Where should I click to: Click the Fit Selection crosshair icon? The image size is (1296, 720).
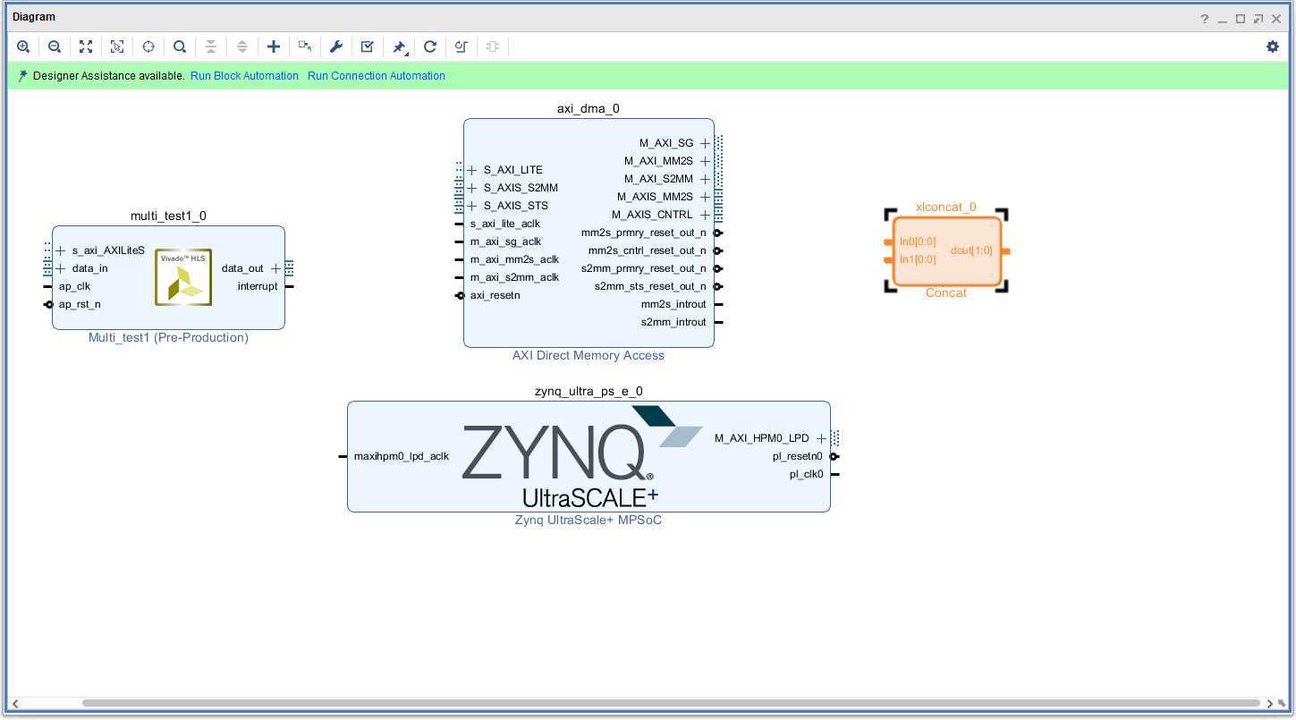click(x=148, y=47)
